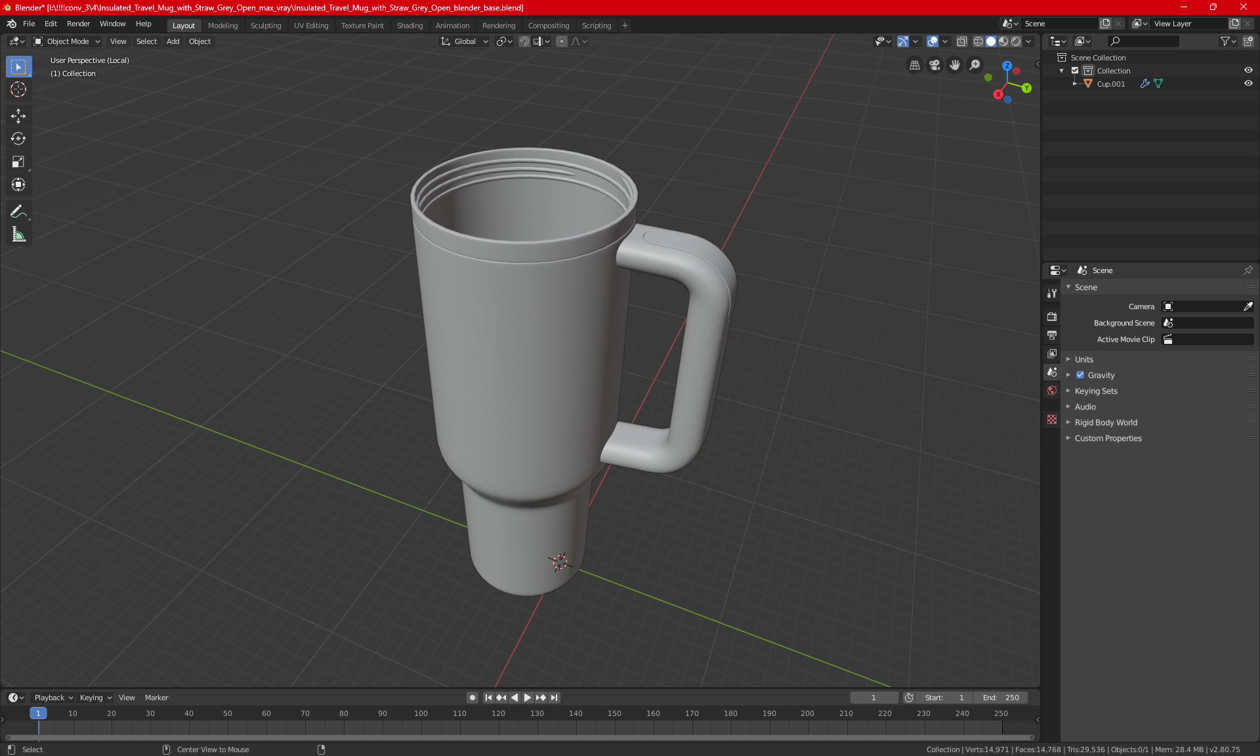1260x756 pixels.
Task: Select the Measure ruler tool
Action: [18, 234]
